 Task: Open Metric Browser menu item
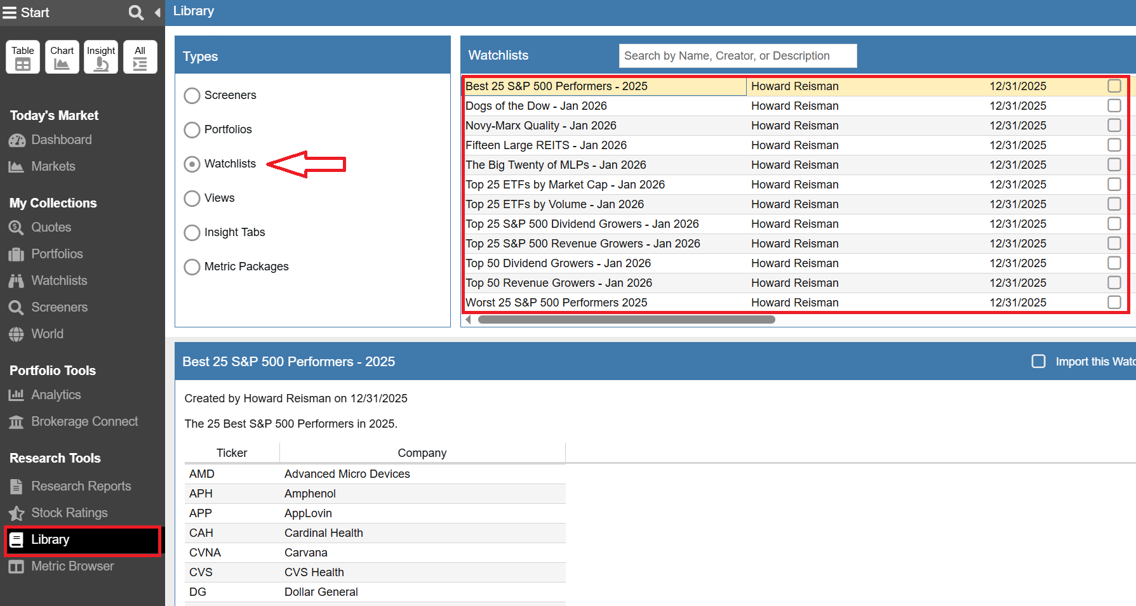(72, 566)
